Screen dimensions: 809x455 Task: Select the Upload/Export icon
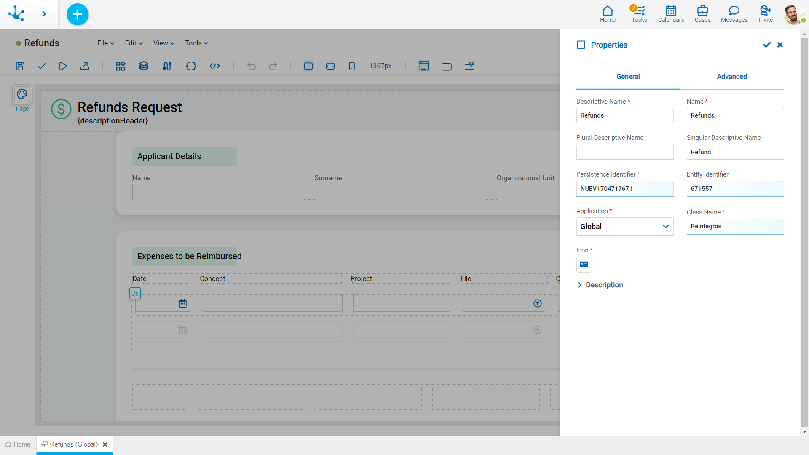(x=84, y=66)
